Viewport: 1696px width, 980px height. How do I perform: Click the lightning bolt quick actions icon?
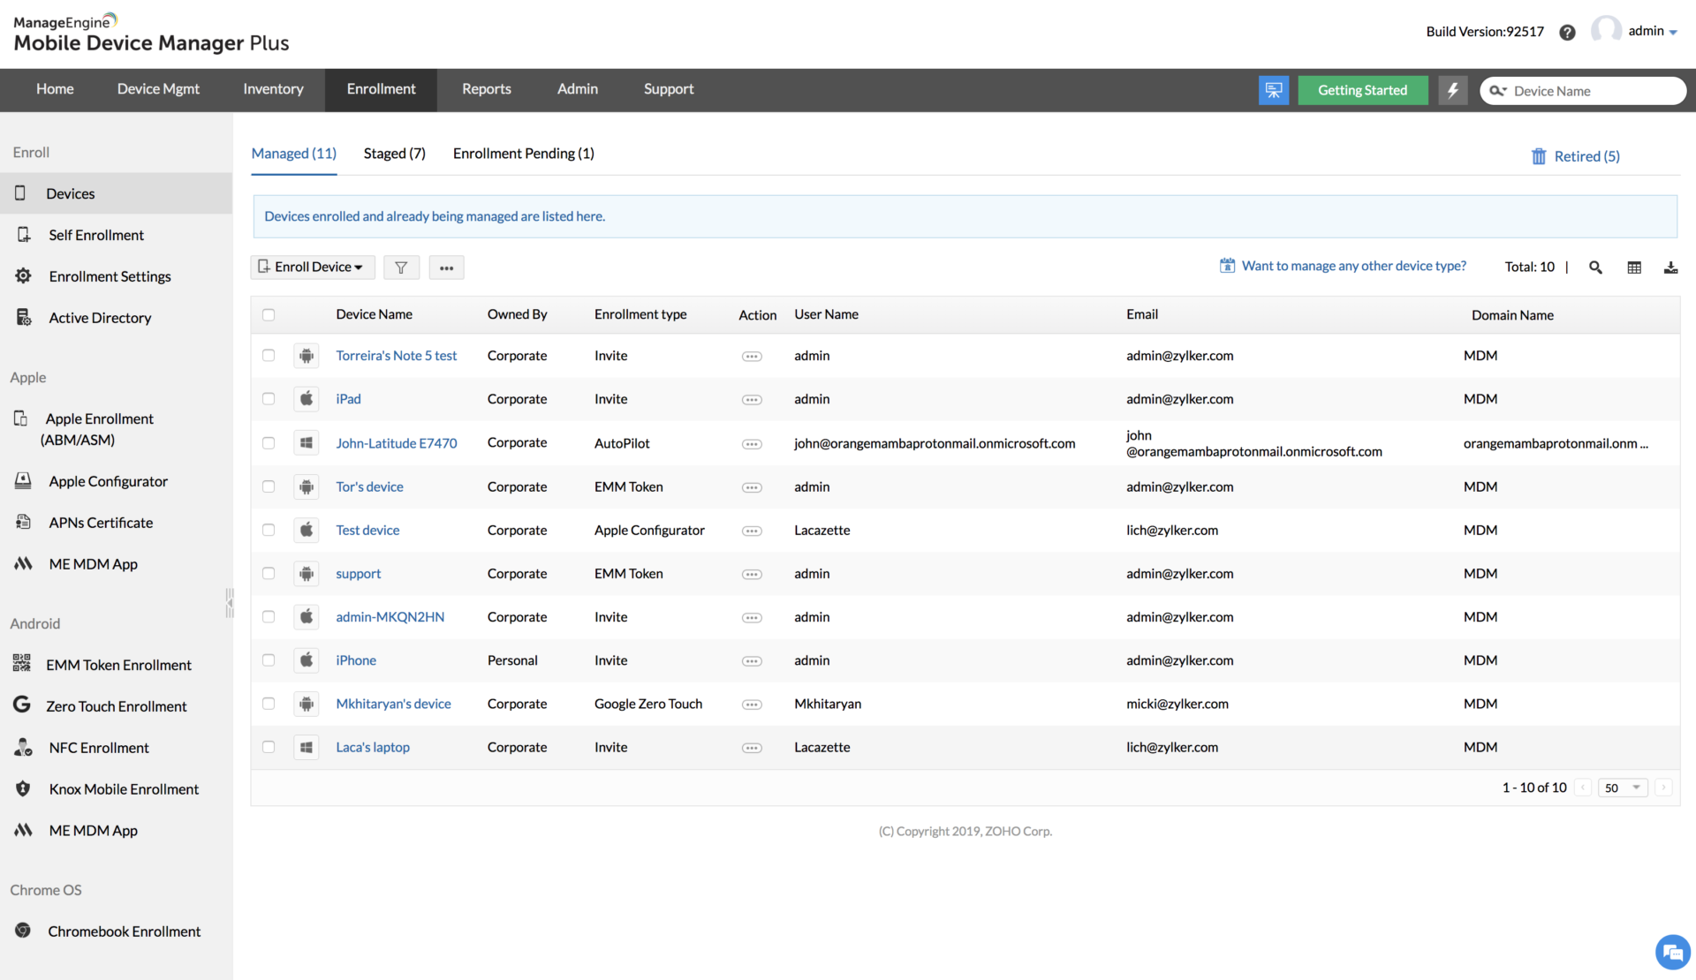click(1452, 90)
